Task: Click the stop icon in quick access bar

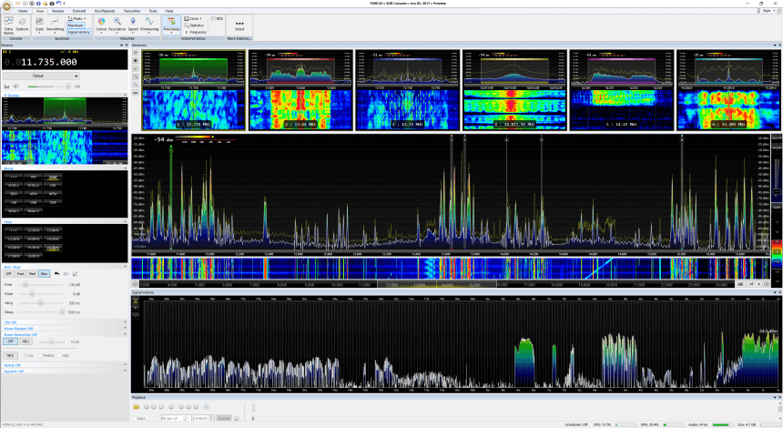Action: pos(32,4)
